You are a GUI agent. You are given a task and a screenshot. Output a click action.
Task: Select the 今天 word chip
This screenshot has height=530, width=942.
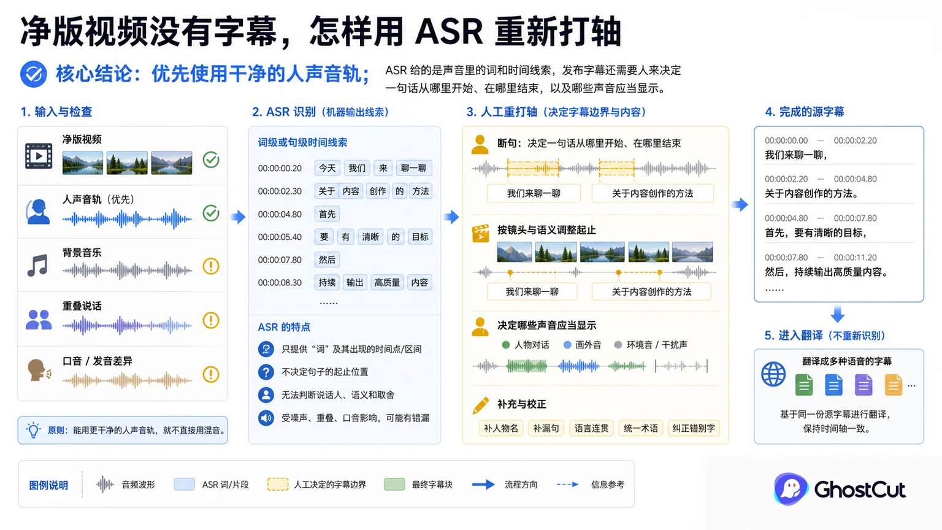[x=327, y=168]
